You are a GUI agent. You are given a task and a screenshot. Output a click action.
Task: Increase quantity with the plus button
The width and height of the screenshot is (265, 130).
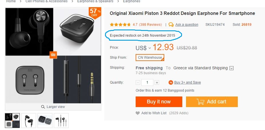(157, 82)
